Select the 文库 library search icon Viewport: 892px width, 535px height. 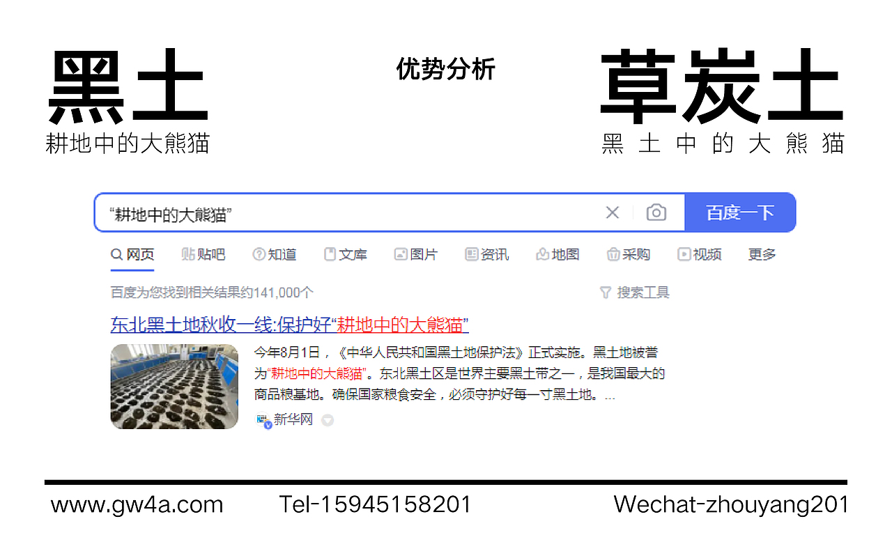(x=328, y=254)
